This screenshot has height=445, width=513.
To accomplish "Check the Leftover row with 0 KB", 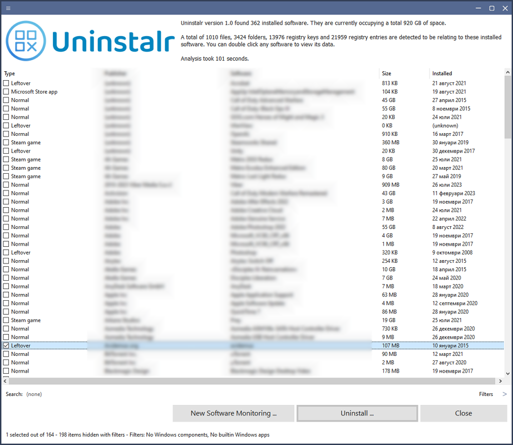I will coord(6,125).
